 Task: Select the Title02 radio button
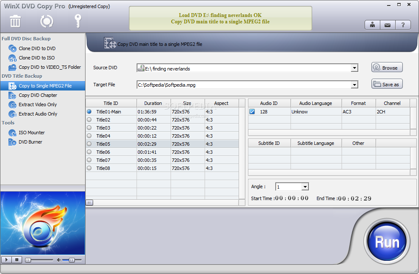click(89, 119)
